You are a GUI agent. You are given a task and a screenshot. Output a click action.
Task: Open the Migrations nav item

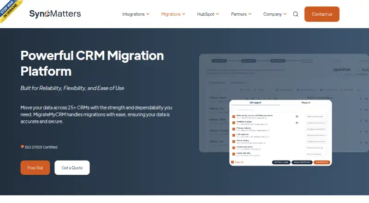[x=171, y=14]
